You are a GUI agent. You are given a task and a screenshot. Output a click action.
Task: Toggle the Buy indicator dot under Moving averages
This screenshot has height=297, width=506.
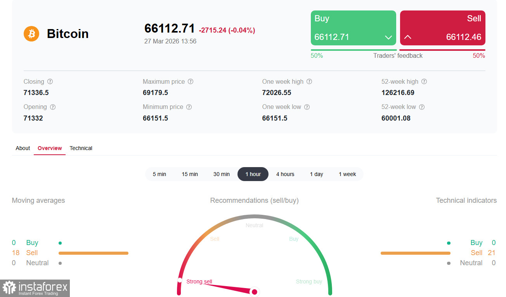(60, 242)
